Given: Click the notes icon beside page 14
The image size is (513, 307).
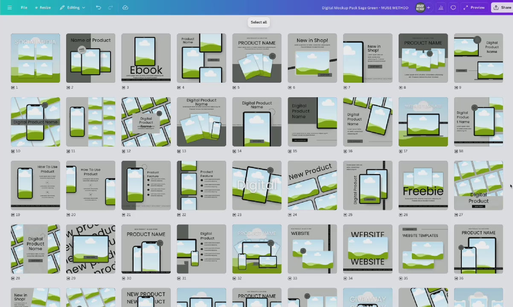Looking at the screenshot, I should coord(234,151).
